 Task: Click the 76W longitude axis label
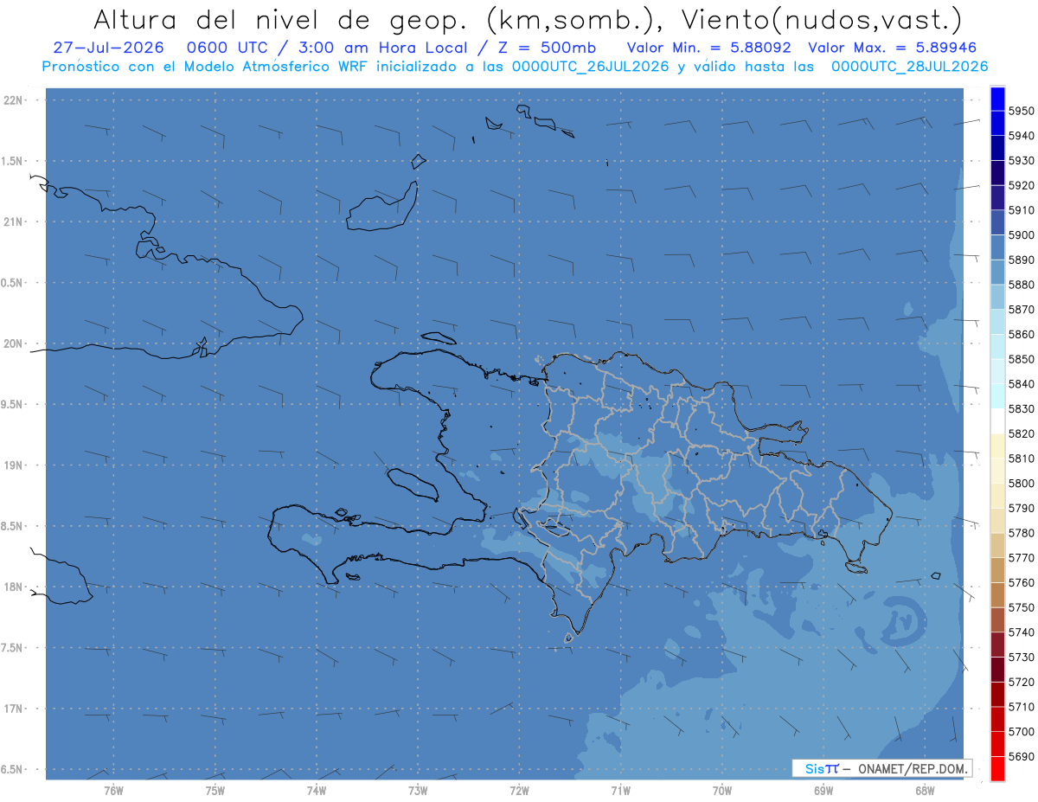click(x=113, y=790)
